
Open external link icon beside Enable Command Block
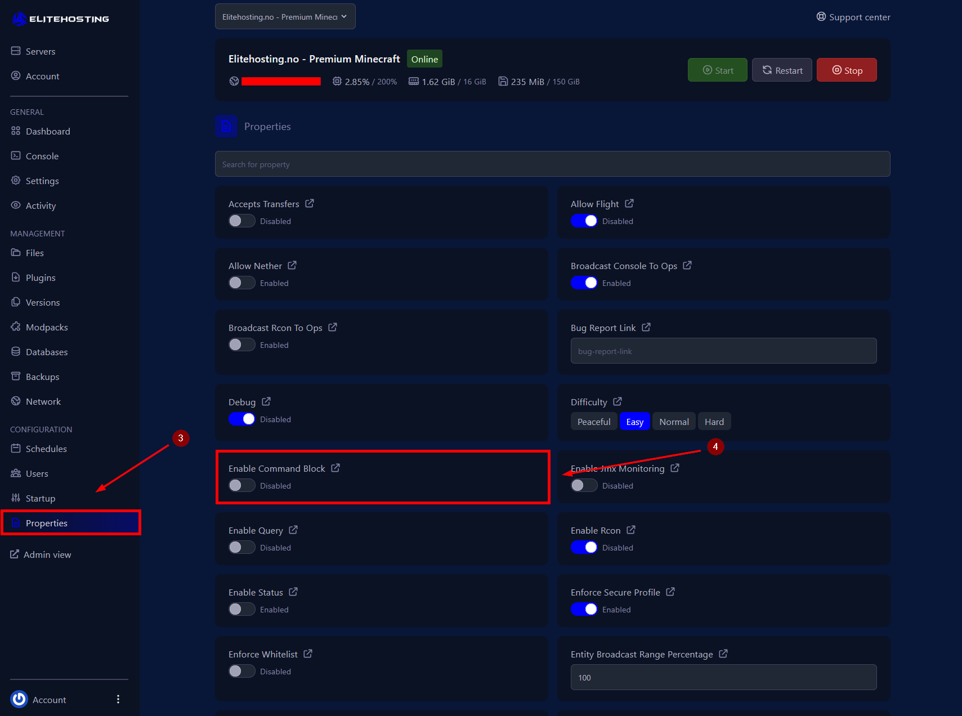pyautogui.click(x=335, y=468)
